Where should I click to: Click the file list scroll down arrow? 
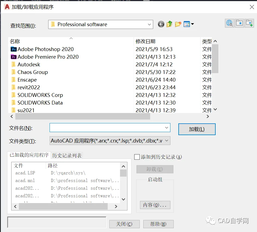point(215,109)
